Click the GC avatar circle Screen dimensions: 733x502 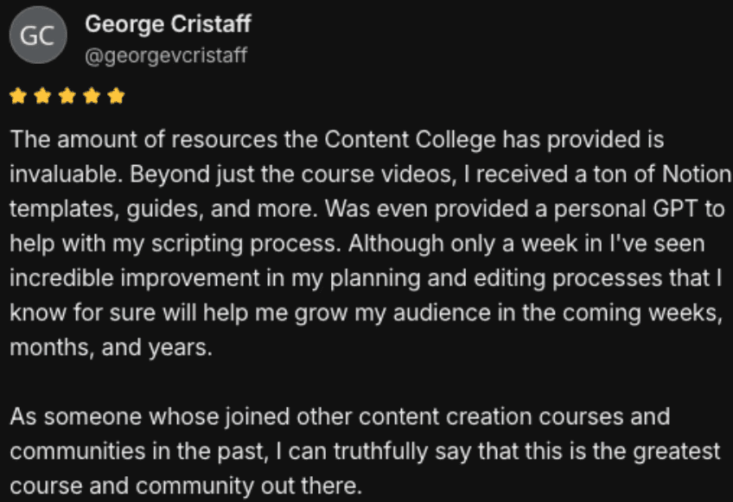(x=38, y=35)
